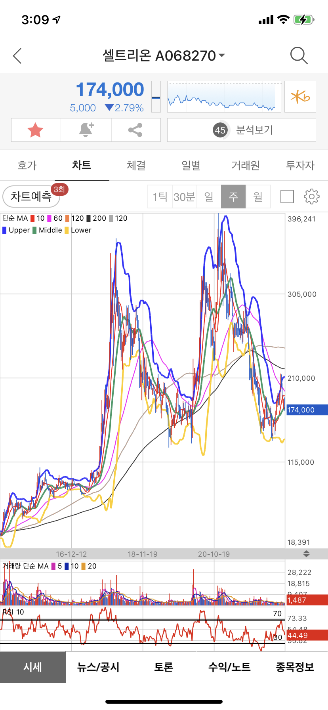The width and height of the screenshot is (328, 710).
Task: Tap the 시세 bottom tab
Action: tap(33, 667)
